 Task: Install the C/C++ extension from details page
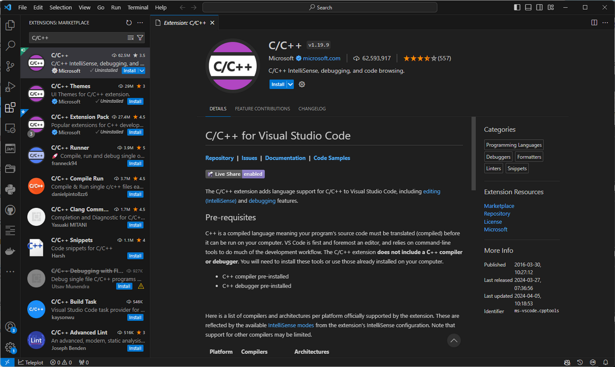point(278,84)
